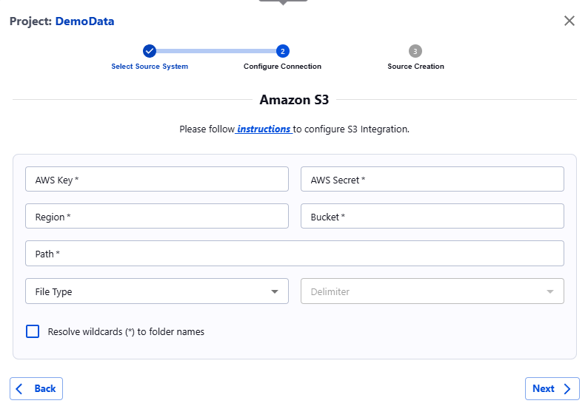Close the project dialog with X icon
Screen dimensions: 588x409
[569, 21]
